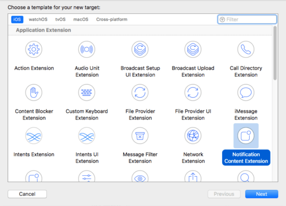Choose the iMessage Extension bubble icon

[x=246, y=93]
